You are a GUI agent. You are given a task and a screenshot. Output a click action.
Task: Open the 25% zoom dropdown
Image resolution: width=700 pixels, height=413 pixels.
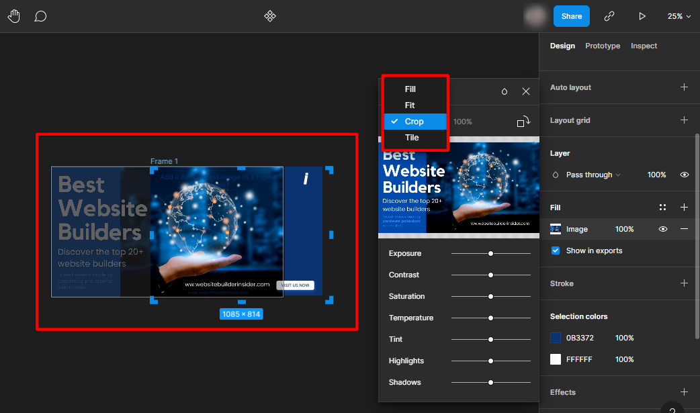click(679, 16)
